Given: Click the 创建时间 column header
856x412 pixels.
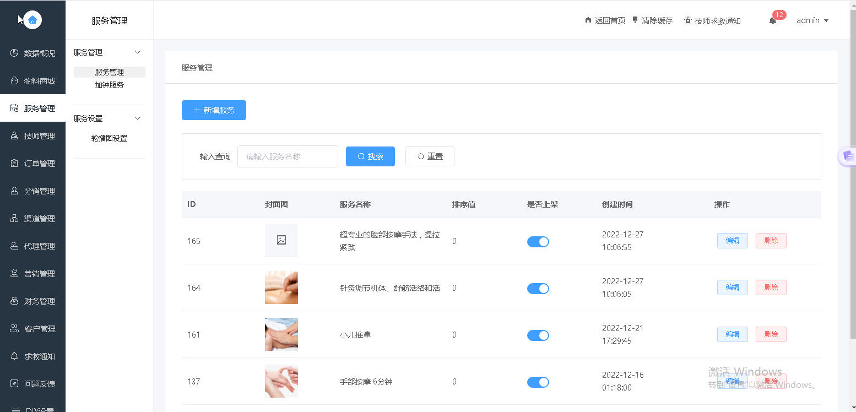Looking at the screenshot, I should coord(617,204).
